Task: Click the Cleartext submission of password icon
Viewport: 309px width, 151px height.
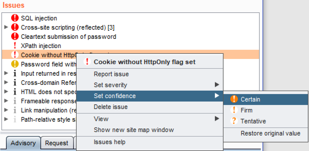Action: pos(15,37)
